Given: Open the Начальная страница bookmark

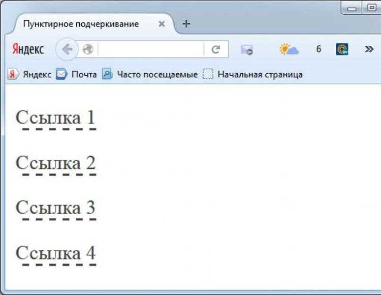Looking at the screenshot, I should 252,74.
